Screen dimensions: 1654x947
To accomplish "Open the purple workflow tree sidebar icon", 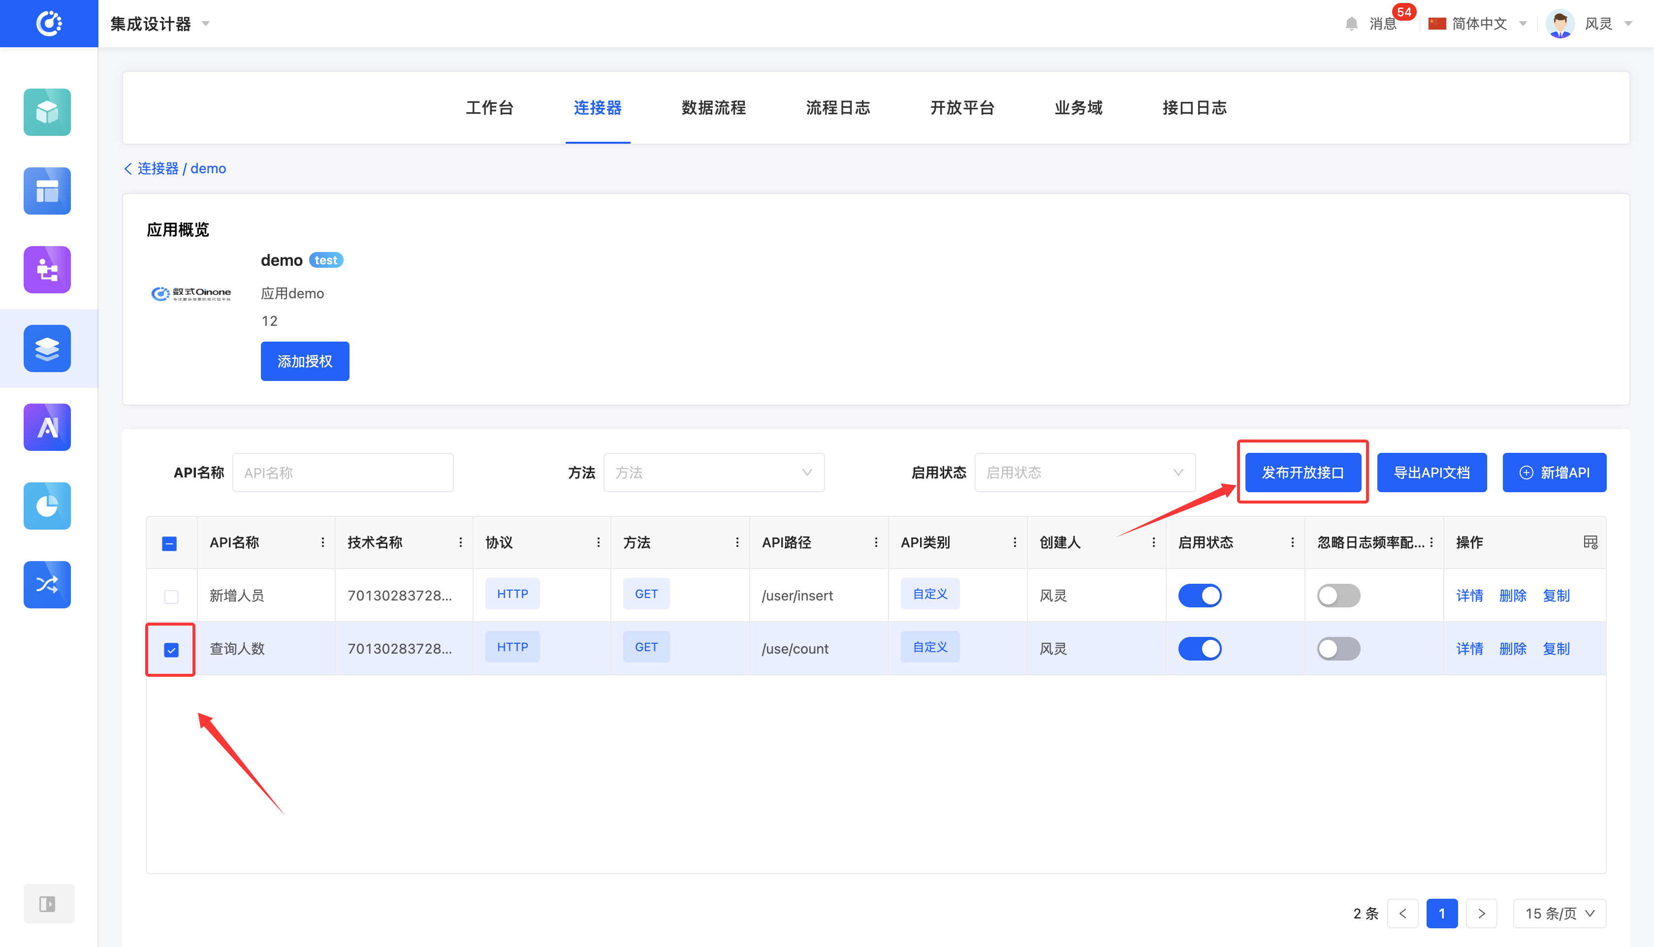I will coord(47,269).
